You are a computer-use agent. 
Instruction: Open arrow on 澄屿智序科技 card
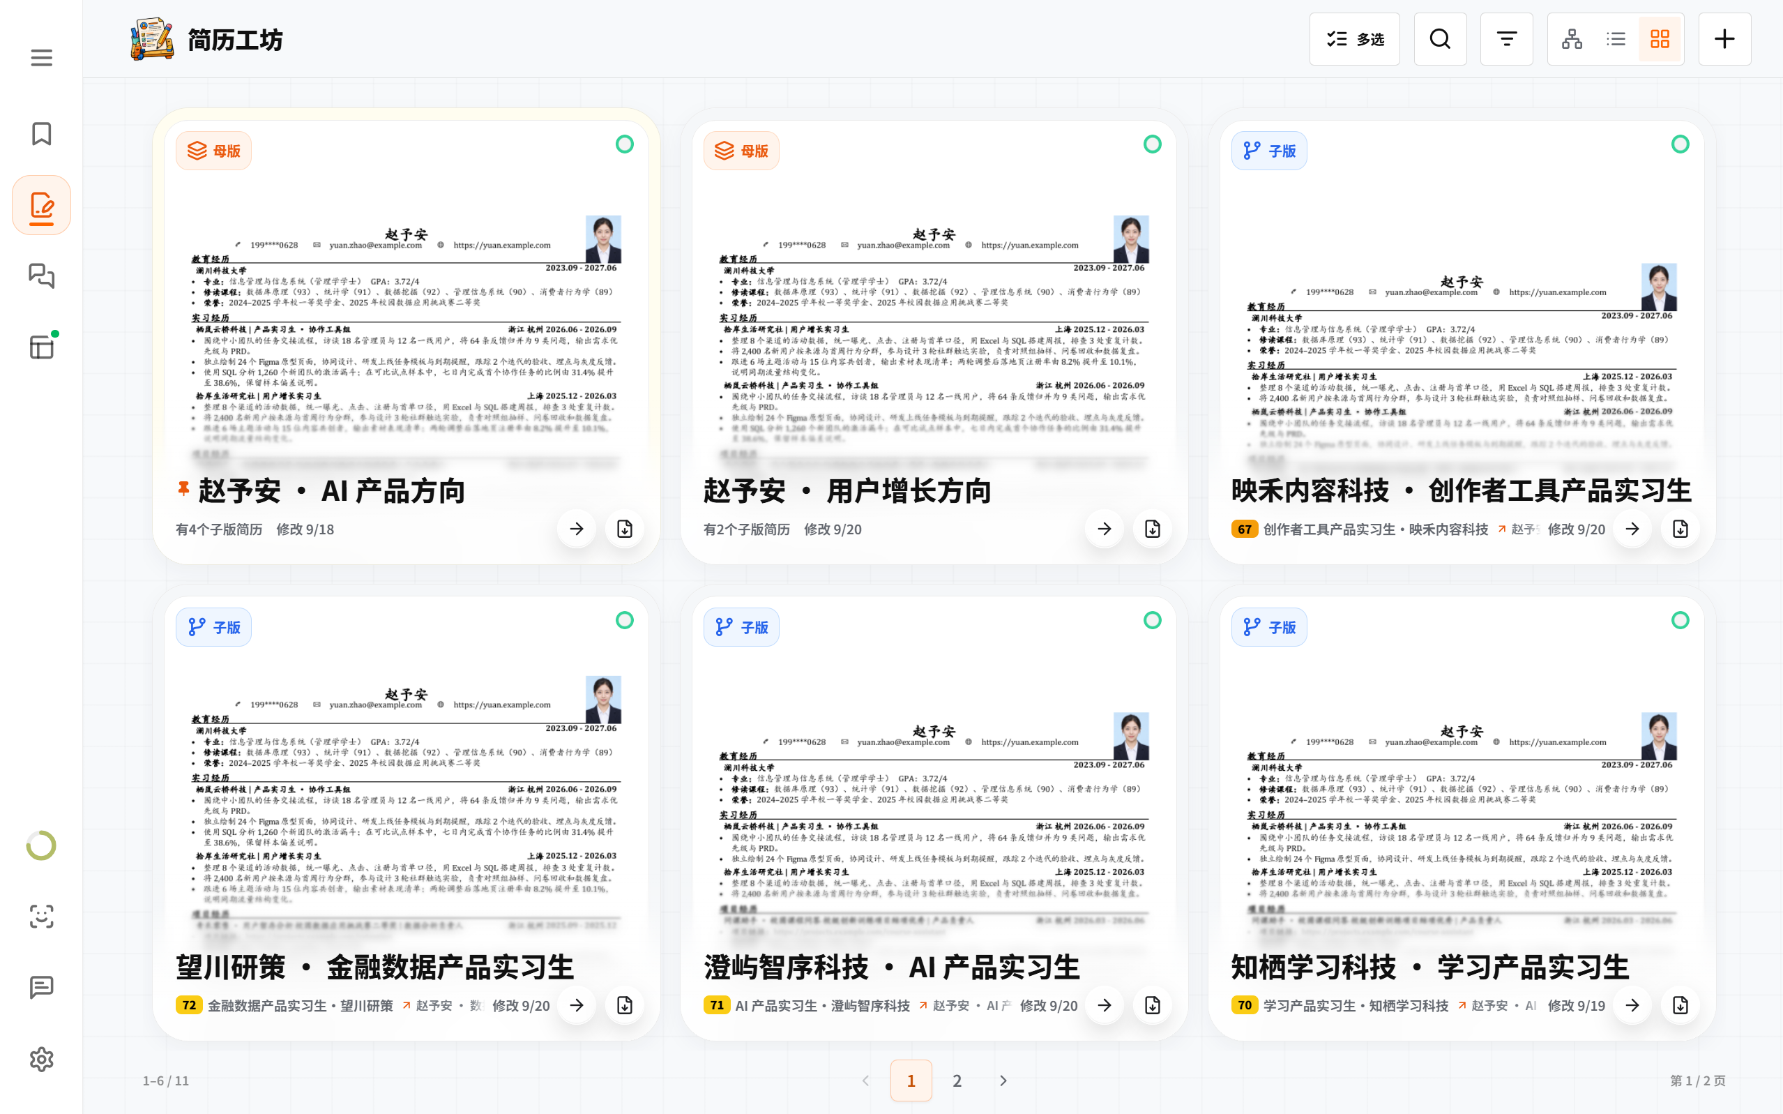(x=1105, y=1006)
